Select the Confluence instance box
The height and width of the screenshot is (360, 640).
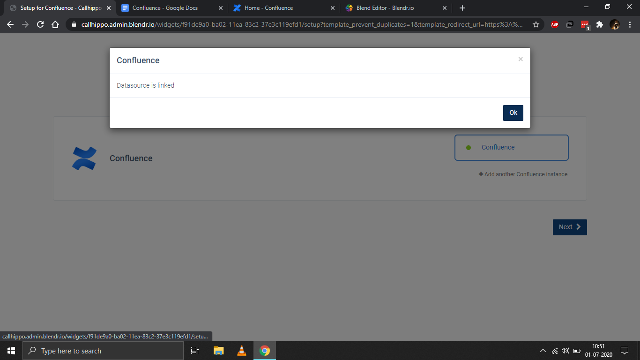pyautogui.click(x=511, y=148)
